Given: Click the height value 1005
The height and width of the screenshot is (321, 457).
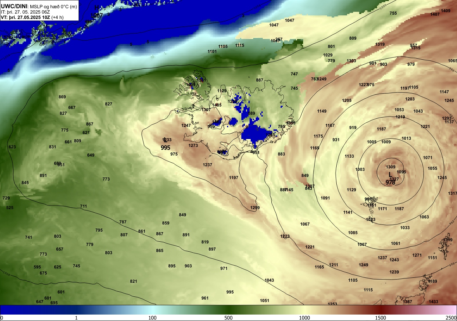Looking at the screenshot, I should pos(372,142).
